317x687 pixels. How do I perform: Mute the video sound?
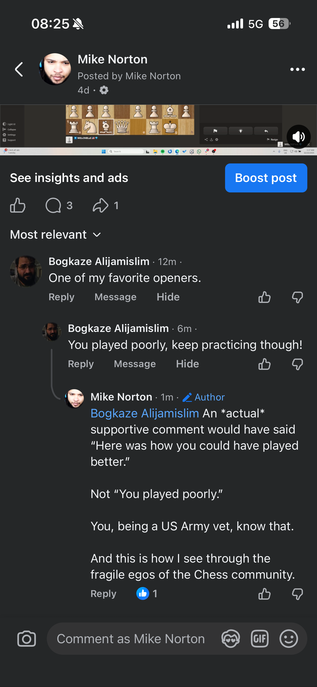point(298,137)
